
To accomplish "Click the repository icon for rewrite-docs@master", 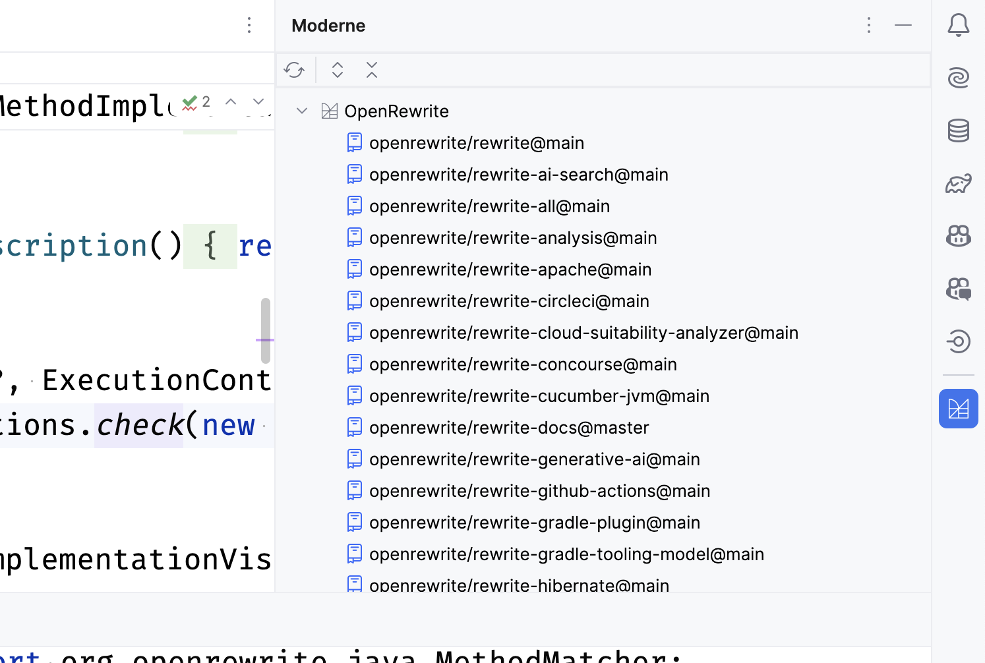I will pos(355,427).
